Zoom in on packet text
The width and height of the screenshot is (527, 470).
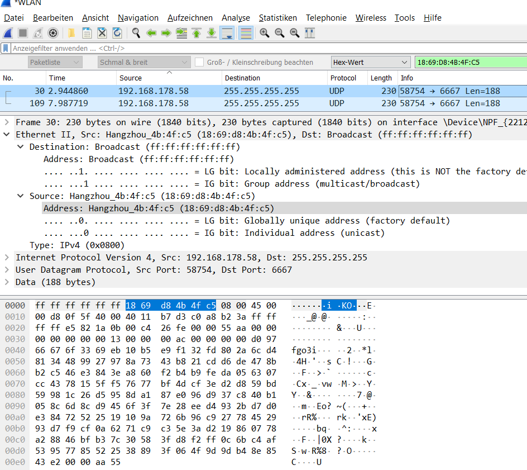click(265, 34)
